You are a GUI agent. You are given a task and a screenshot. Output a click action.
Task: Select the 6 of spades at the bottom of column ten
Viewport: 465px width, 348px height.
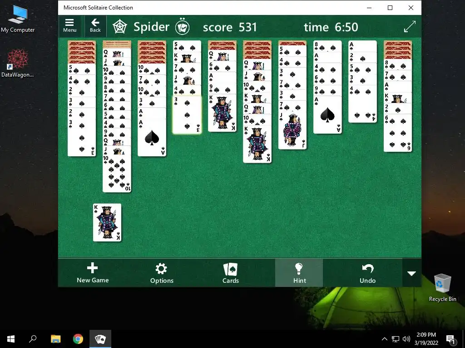(x=398, y=133)
